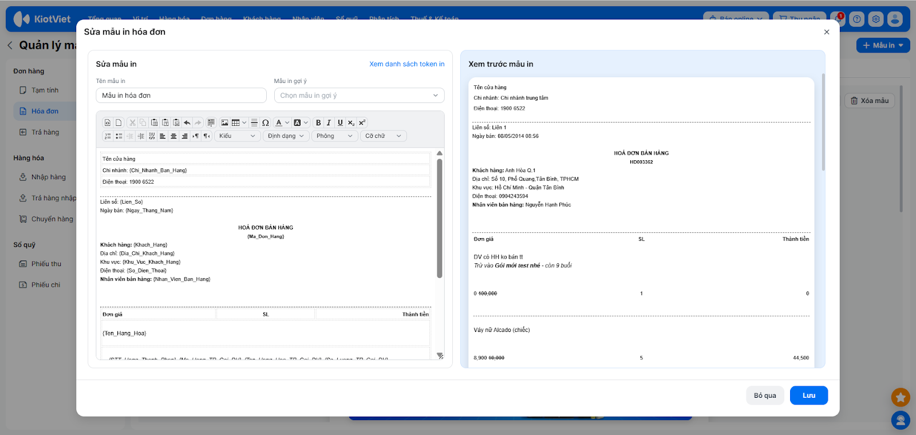Open the Cỡ chữ font size dropdown

click(384, 136)
